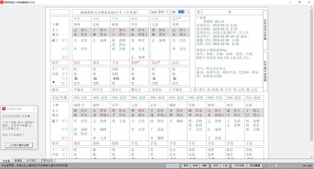Click the 小运 button
Viewport: 314px width, 169px height.
(x=225, y=166)
